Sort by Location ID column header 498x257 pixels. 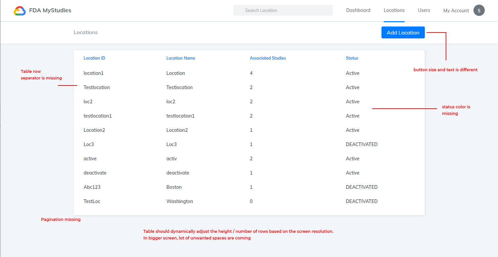(x=94, y=58)
